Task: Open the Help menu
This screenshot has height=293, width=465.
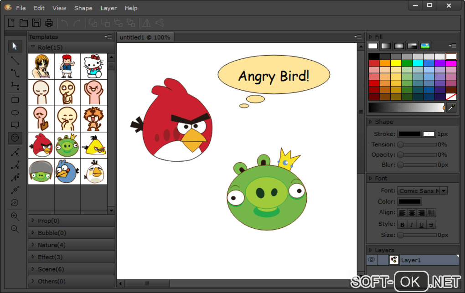Action: point(131,8)
